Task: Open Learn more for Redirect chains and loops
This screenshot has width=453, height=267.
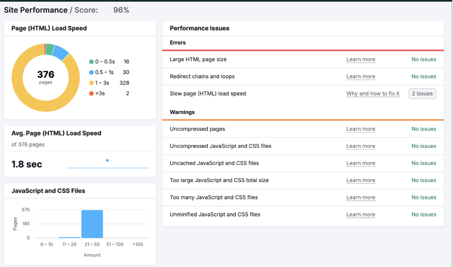Action: (360, 76)
